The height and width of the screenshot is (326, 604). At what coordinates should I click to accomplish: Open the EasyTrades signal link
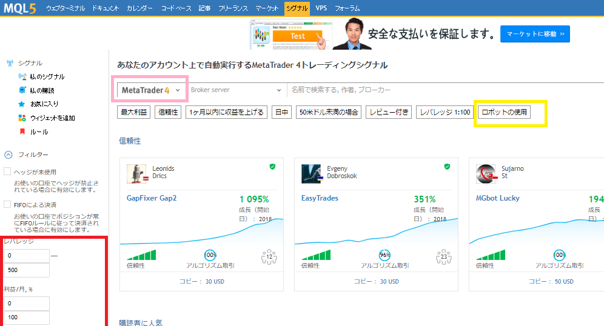(x=320, y=198)
